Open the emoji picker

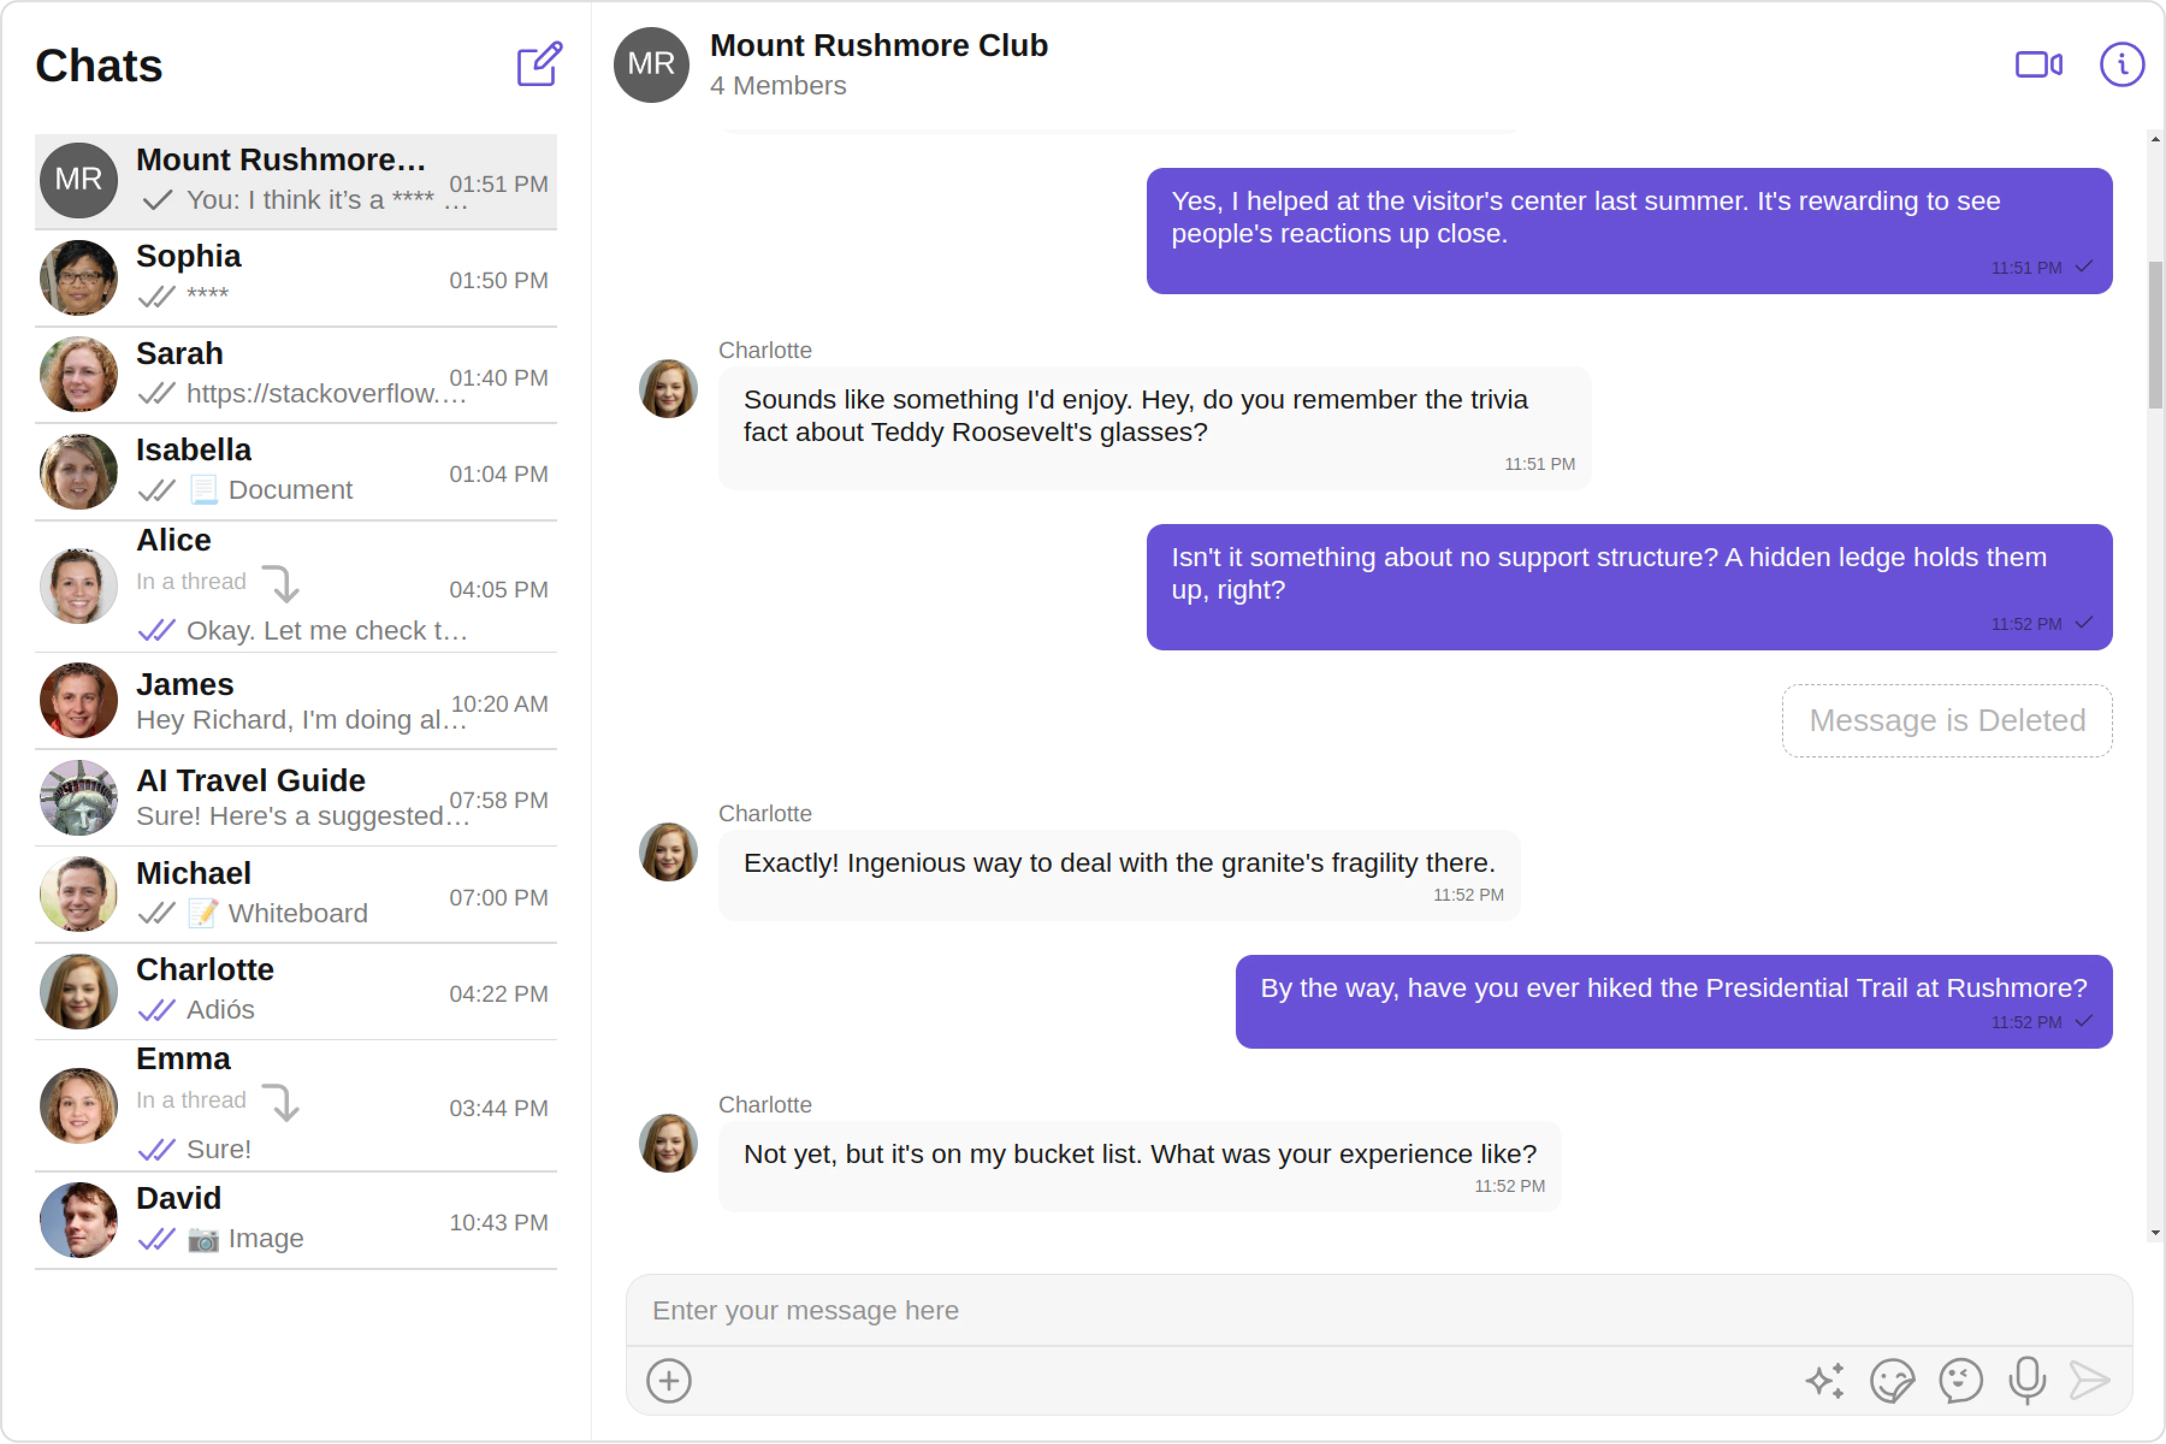pyautogui.click(x=1960, y=1380)
